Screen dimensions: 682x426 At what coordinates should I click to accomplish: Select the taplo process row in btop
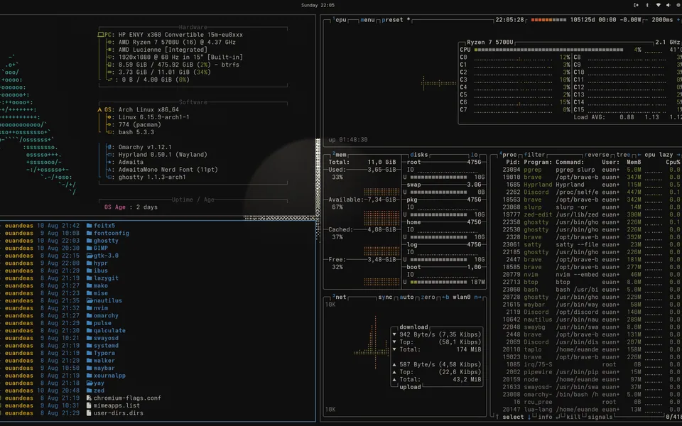590,349
